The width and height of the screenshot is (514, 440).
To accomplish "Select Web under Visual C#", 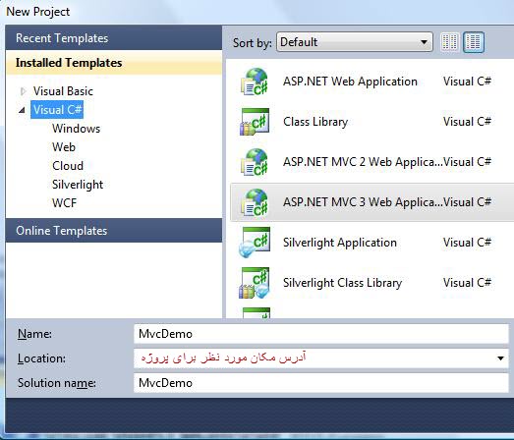I will (64, 147).
